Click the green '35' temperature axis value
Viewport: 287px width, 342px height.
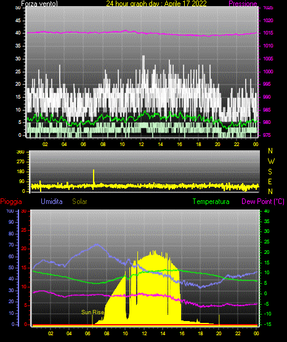[267, 221]
